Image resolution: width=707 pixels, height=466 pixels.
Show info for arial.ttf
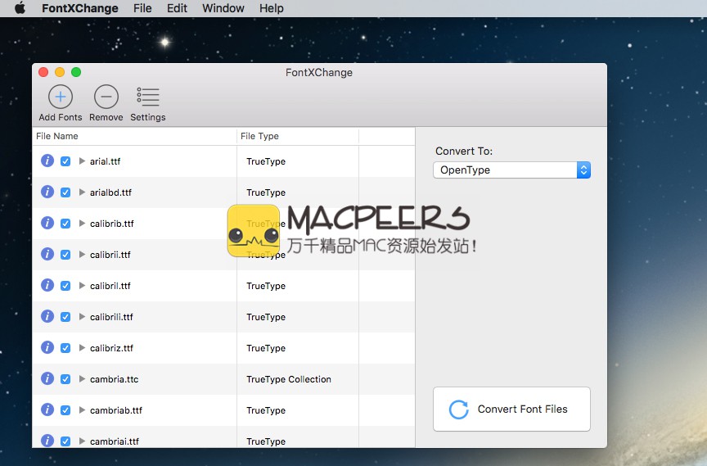click(47, 161)
